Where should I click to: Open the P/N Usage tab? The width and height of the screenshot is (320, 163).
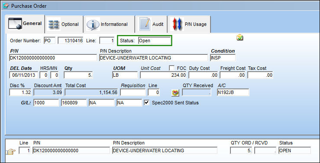[x=189, y=24]
